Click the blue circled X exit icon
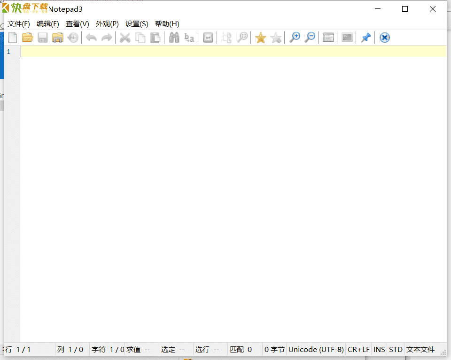The image size is (451, 360). 385,38
